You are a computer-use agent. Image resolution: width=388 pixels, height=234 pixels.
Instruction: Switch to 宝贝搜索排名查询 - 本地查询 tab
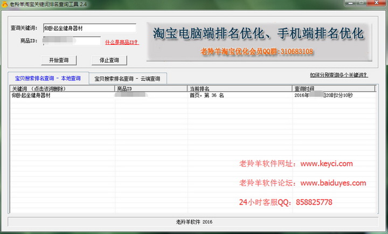(48, 79)
